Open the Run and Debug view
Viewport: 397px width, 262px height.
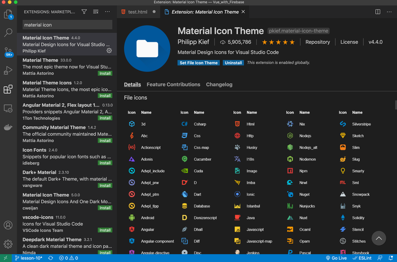click(x=8, y=70)
